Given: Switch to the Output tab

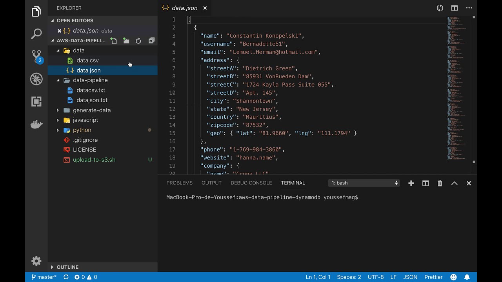Looking at the screenshot, I should [211, 183].
